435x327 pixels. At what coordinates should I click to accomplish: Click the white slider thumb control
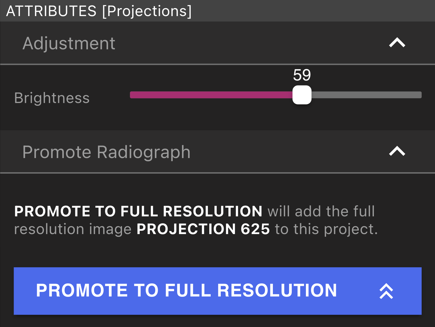[x=302, y=95]
